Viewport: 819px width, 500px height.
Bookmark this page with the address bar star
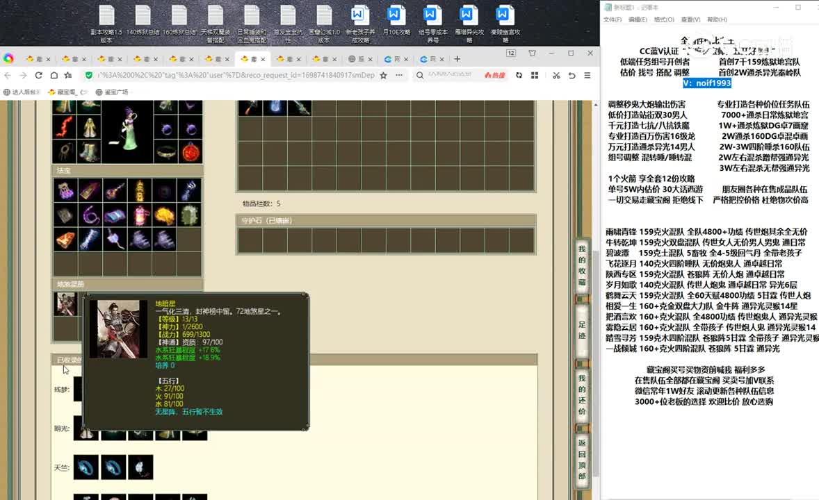pyautogui.click(x=383, y=75)
